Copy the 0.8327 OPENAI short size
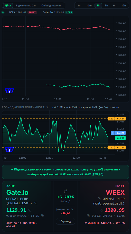This screenshot has width=131, height=234. [x=88, y=216]
